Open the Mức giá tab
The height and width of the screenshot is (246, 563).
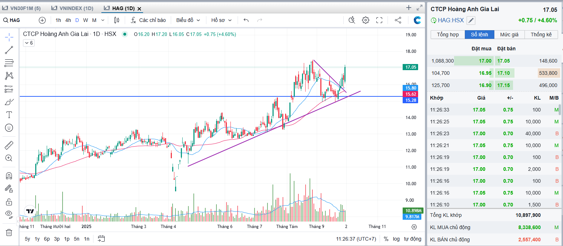pyautogui.click(x=509, y=35)
